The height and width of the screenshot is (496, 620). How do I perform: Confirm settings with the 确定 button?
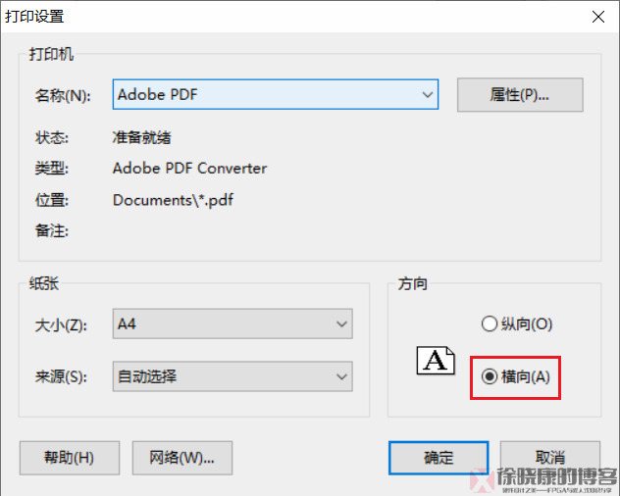pyautogui.click(x=439, y=458)
